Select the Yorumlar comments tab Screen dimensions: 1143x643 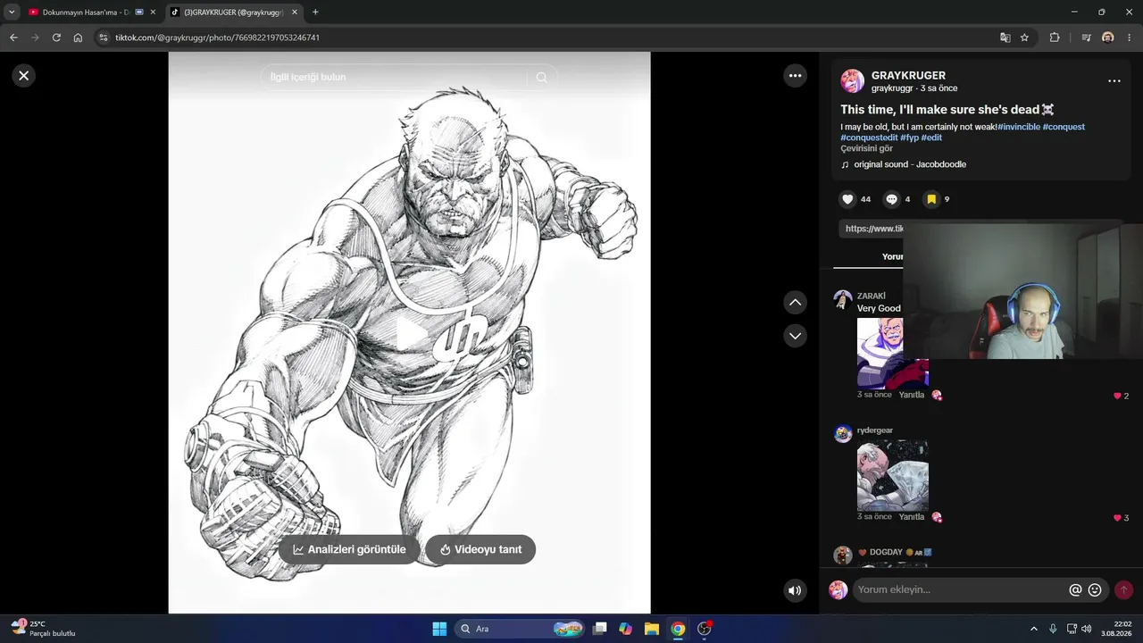tap(892, 256)
